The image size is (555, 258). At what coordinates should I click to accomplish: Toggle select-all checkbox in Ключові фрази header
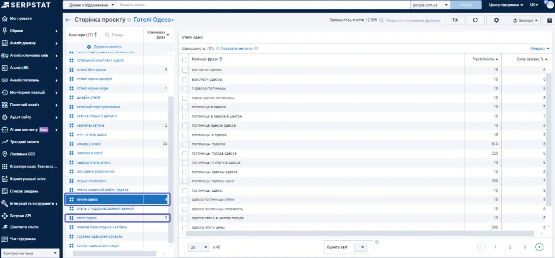(184, 59)
